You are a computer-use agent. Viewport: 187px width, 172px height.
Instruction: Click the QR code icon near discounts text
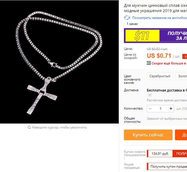149,63
